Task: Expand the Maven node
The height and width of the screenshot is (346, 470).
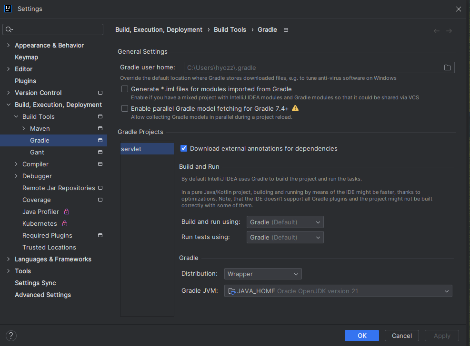Action: (x=24, y=128)
